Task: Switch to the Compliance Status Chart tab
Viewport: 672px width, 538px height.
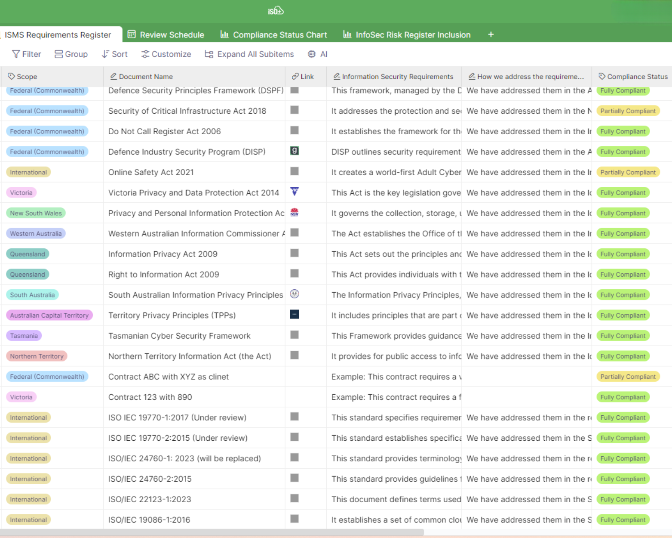Action: [274, 35]
